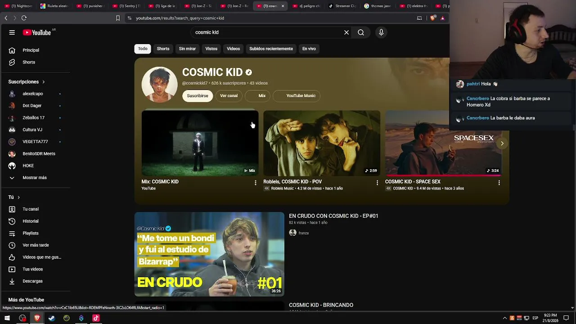Open the franza channel link
576x324 pixels.
click(x=304, y=233)
